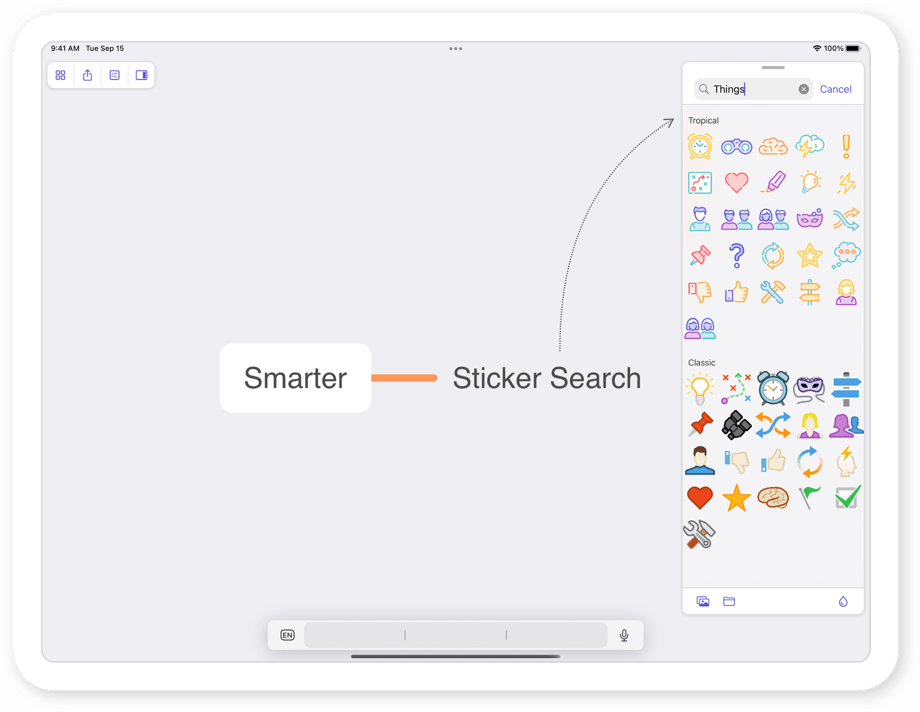Select the lightbulb sticker under Classic
Image resolution: width=920 pixels, height=712 pixels.
click(x=700, y=388)
